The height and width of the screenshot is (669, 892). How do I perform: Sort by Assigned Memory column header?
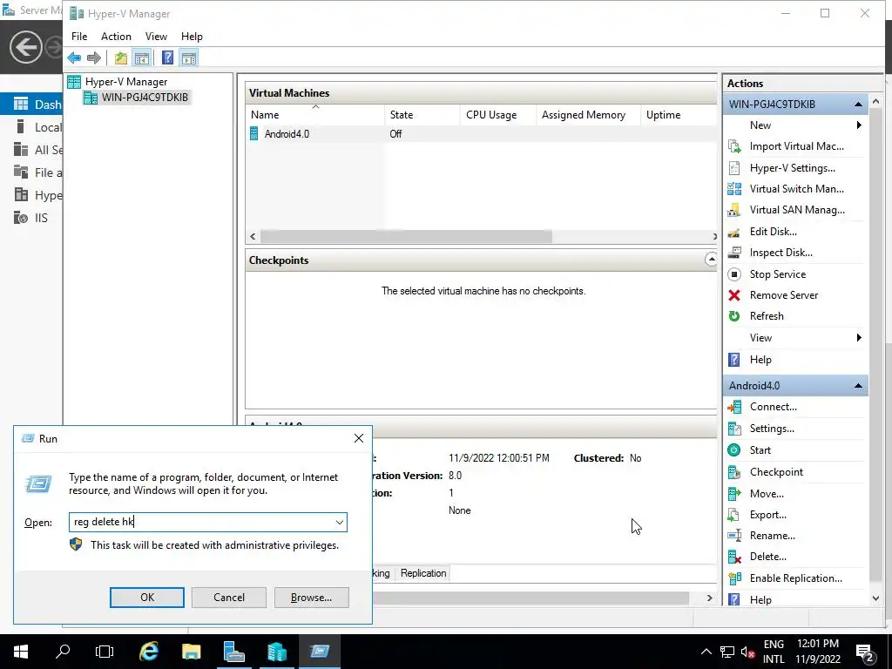point(588,115)
